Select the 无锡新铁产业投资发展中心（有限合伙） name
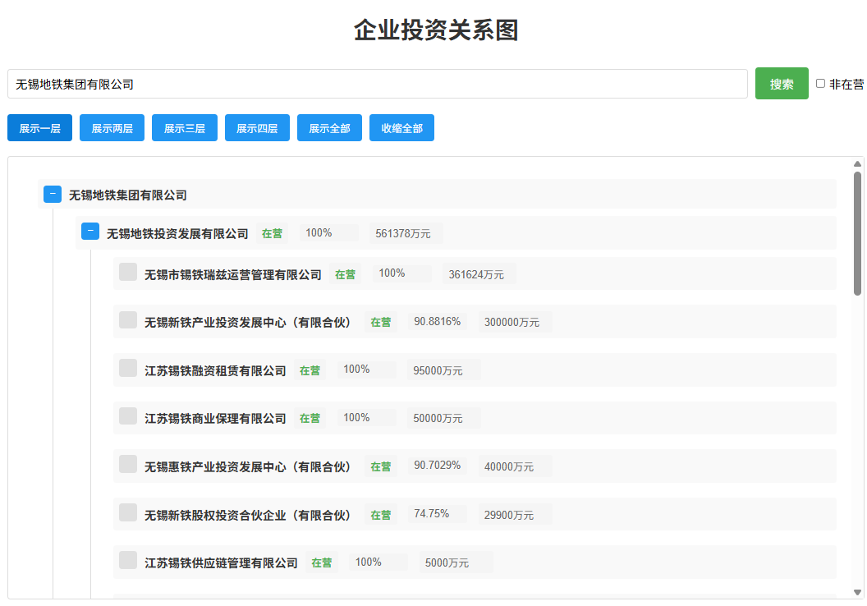The image size is (867, 606). tap(248, 323)
